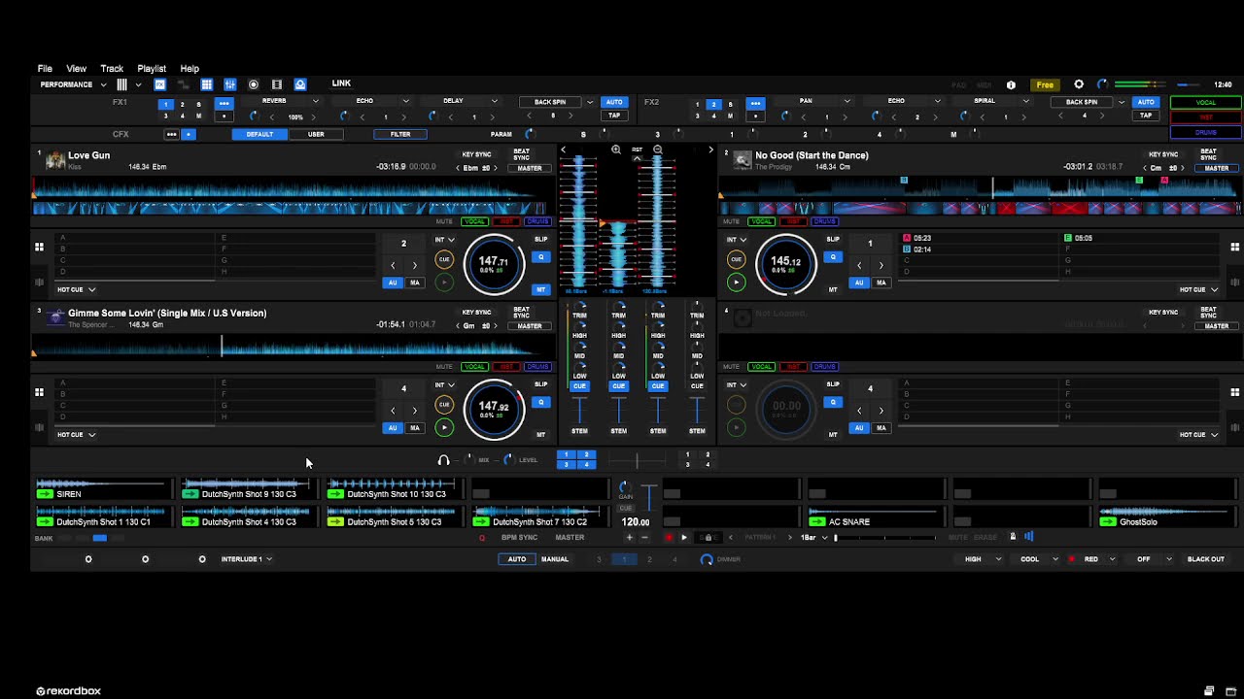The width and height of the screenshot is (1244, 699).
Task: Open the settings gear icon
Action: coord(1079,84)
